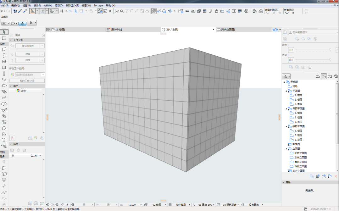Collapse the 用户 panel section
Image resolution: width=339 pixels, height=211 pixels.
click(x=11, y=86)
